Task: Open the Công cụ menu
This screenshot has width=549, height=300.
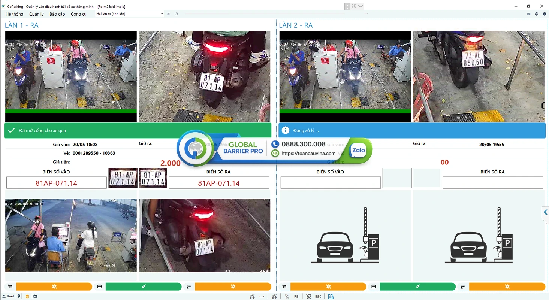Action: [79, 14]
